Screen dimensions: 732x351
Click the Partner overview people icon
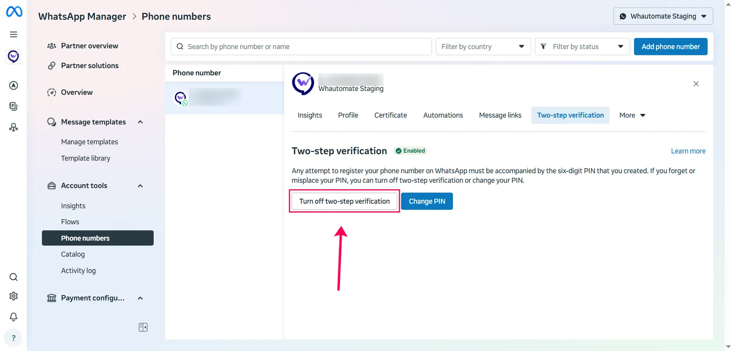point(52,46)
